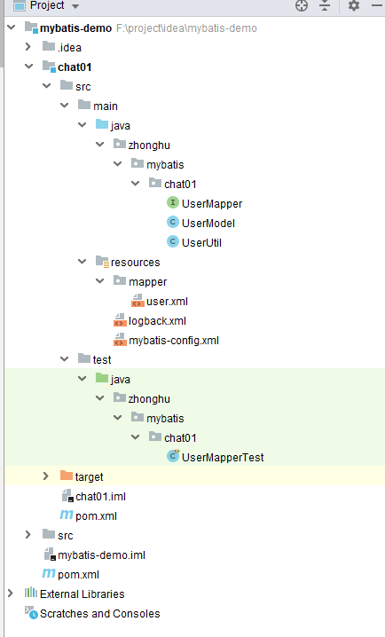
Task: Expand the .idea folder
Action: pyautogui.click(x=28, y=47)
